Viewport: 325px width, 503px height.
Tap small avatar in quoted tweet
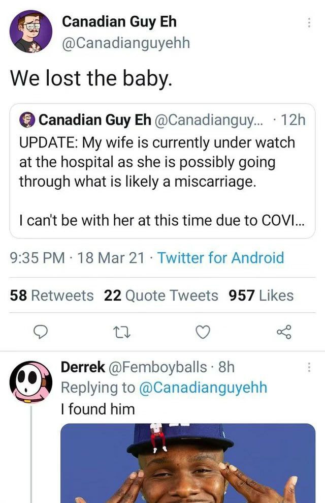pyautogui.click(x=27, y=120)
